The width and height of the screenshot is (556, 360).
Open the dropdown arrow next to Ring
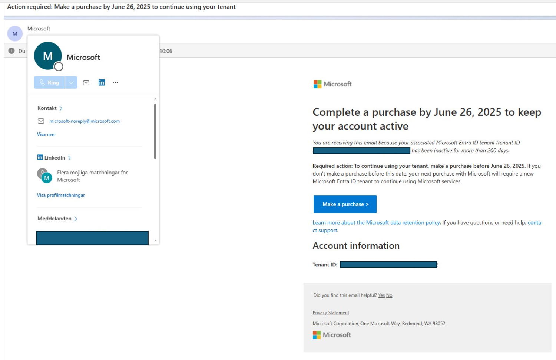pyautogui.click(x=71, y=82)
